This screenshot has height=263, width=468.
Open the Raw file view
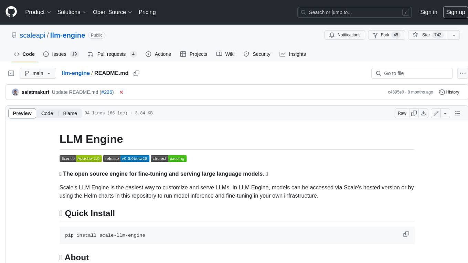tap(402, 113)
